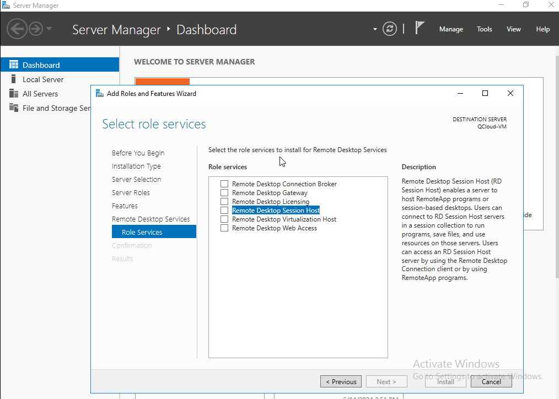Click the Add Roles wizard title icon
The width and height of the screenshot is (559, 399).
[99, 94]
